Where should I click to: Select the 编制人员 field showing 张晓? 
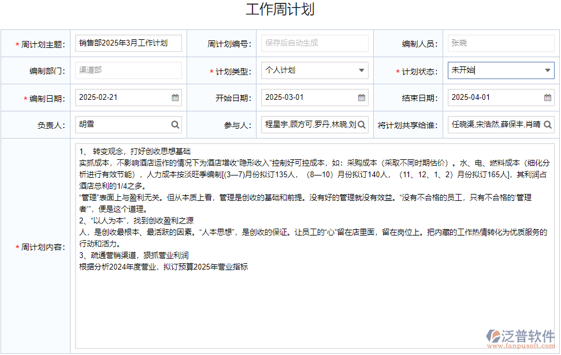point(500,43)
